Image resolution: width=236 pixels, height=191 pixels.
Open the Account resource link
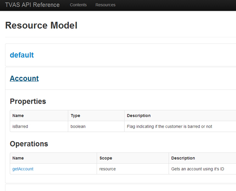click(x=24, y=78)
